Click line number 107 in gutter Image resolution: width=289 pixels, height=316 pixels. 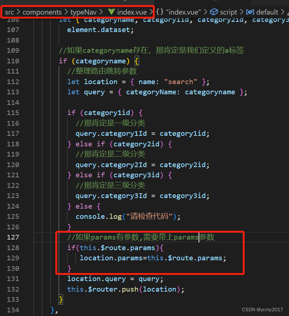13,30
